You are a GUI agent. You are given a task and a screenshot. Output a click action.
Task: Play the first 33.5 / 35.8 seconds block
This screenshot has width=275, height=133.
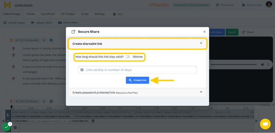pos(44,40)
